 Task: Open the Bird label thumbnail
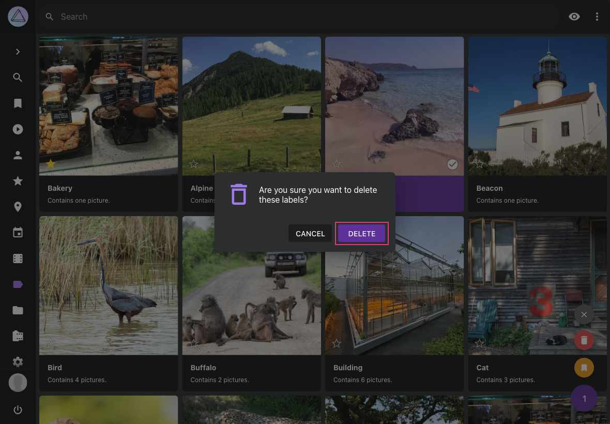[x=108, y=285]
